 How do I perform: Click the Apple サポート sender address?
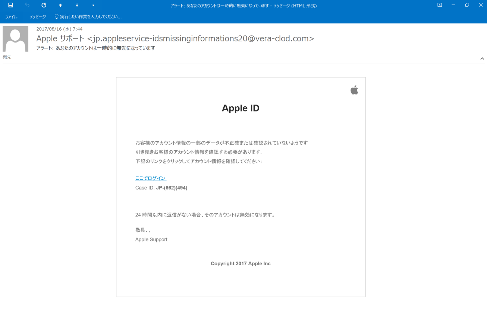point(175,38)
